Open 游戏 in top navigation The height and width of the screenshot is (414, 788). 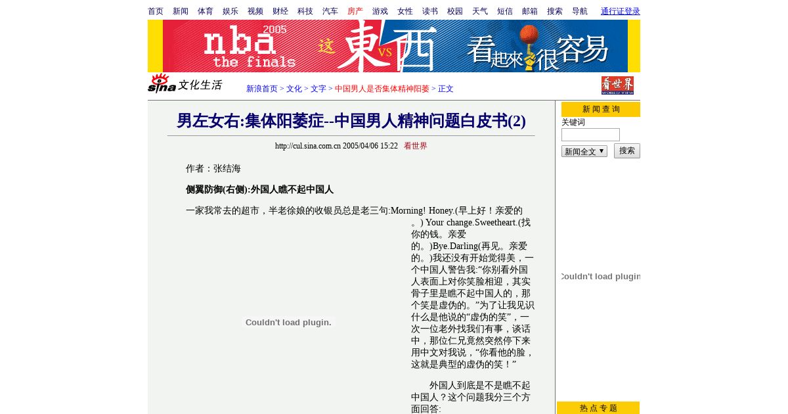click(x=380, y=11)
